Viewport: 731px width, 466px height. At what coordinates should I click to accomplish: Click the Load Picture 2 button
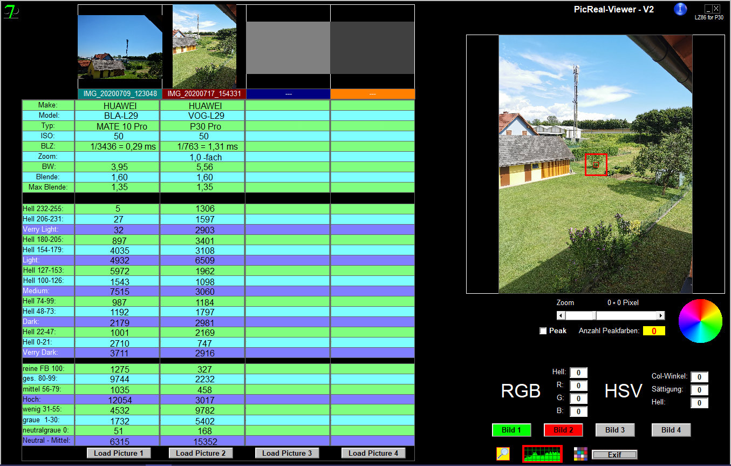(201, 453)
